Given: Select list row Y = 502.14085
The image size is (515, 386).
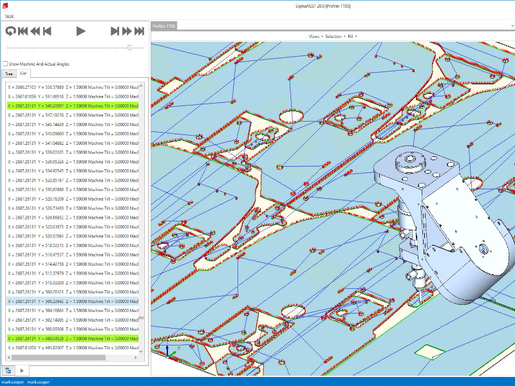Looking at the screenshot, I should click(x=73, y=320).
